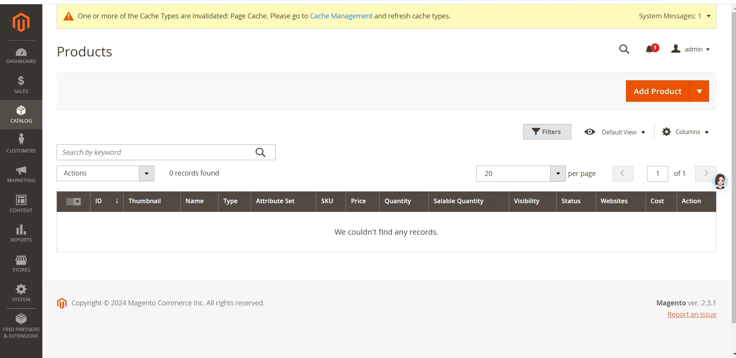This screenshot has width=736, height=358.
Task: Open the System menu
Action: (x=21, y=293)
